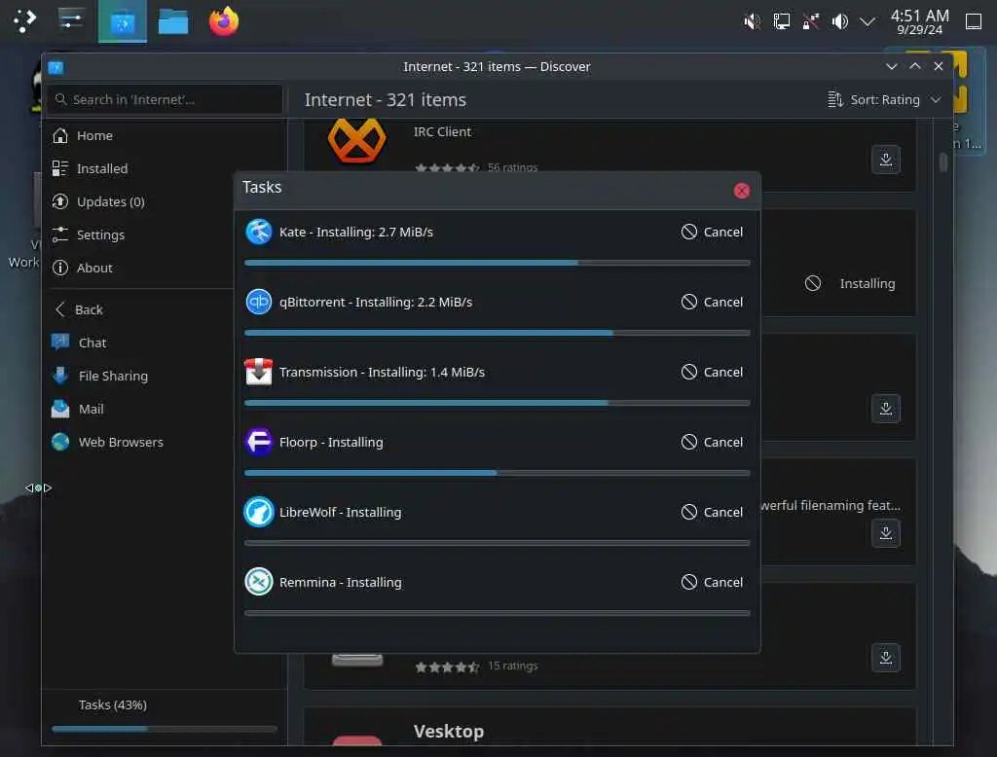Open Tasks (43%) in sidebar

164,714
